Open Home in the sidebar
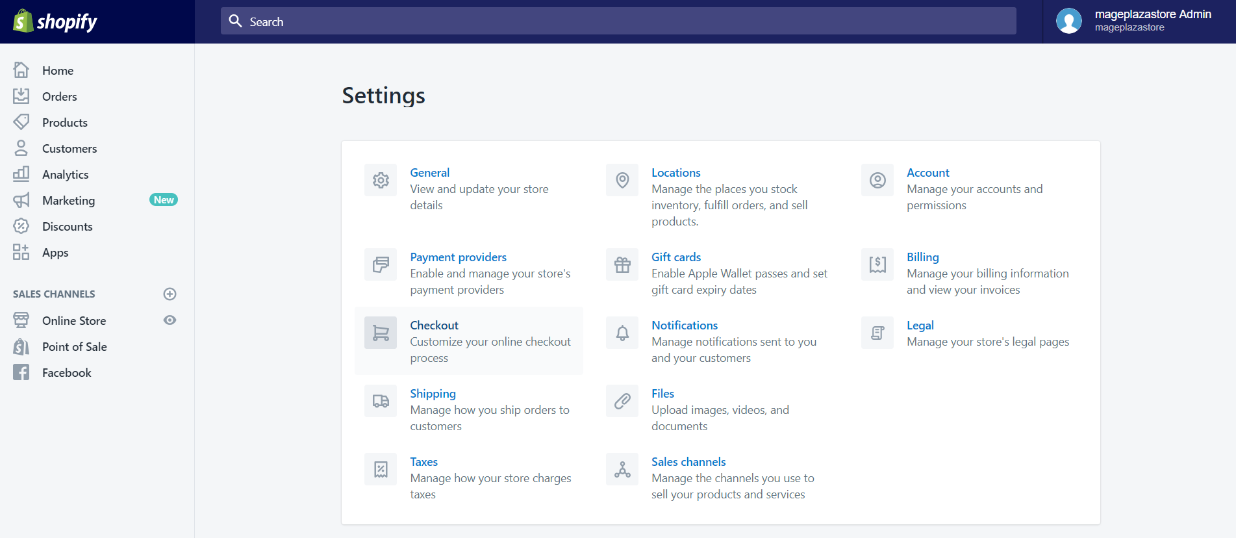This screenshot has height=538, width=1236. [58, 70]
